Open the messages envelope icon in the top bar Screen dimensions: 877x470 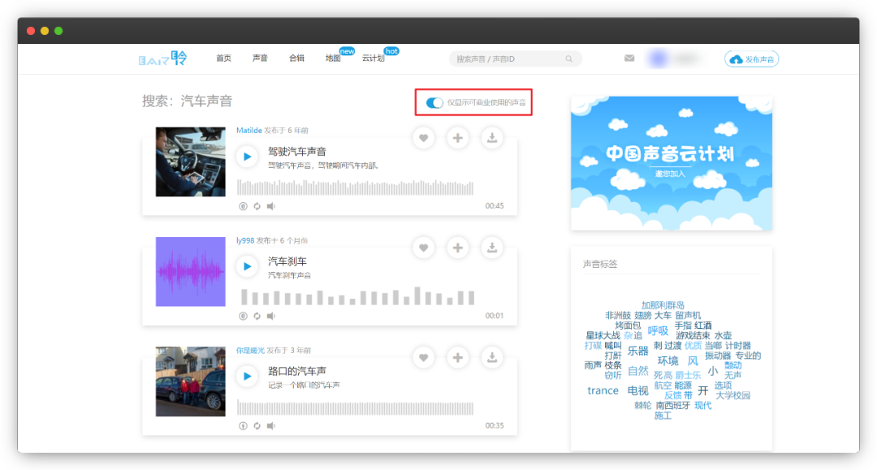(x=629, y=58)
